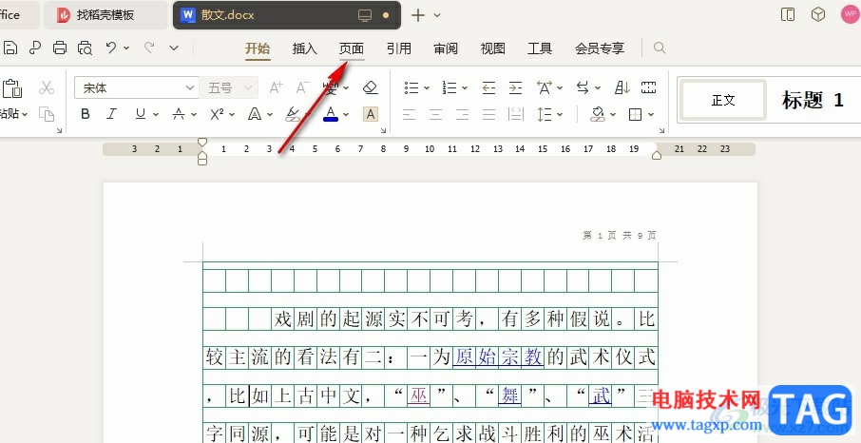Click the Copy icon
861x443 pixels.
[x=47, y=114]
